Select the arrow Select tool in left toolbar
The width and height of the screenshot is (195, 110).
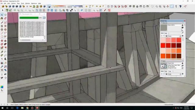(2, 15)
